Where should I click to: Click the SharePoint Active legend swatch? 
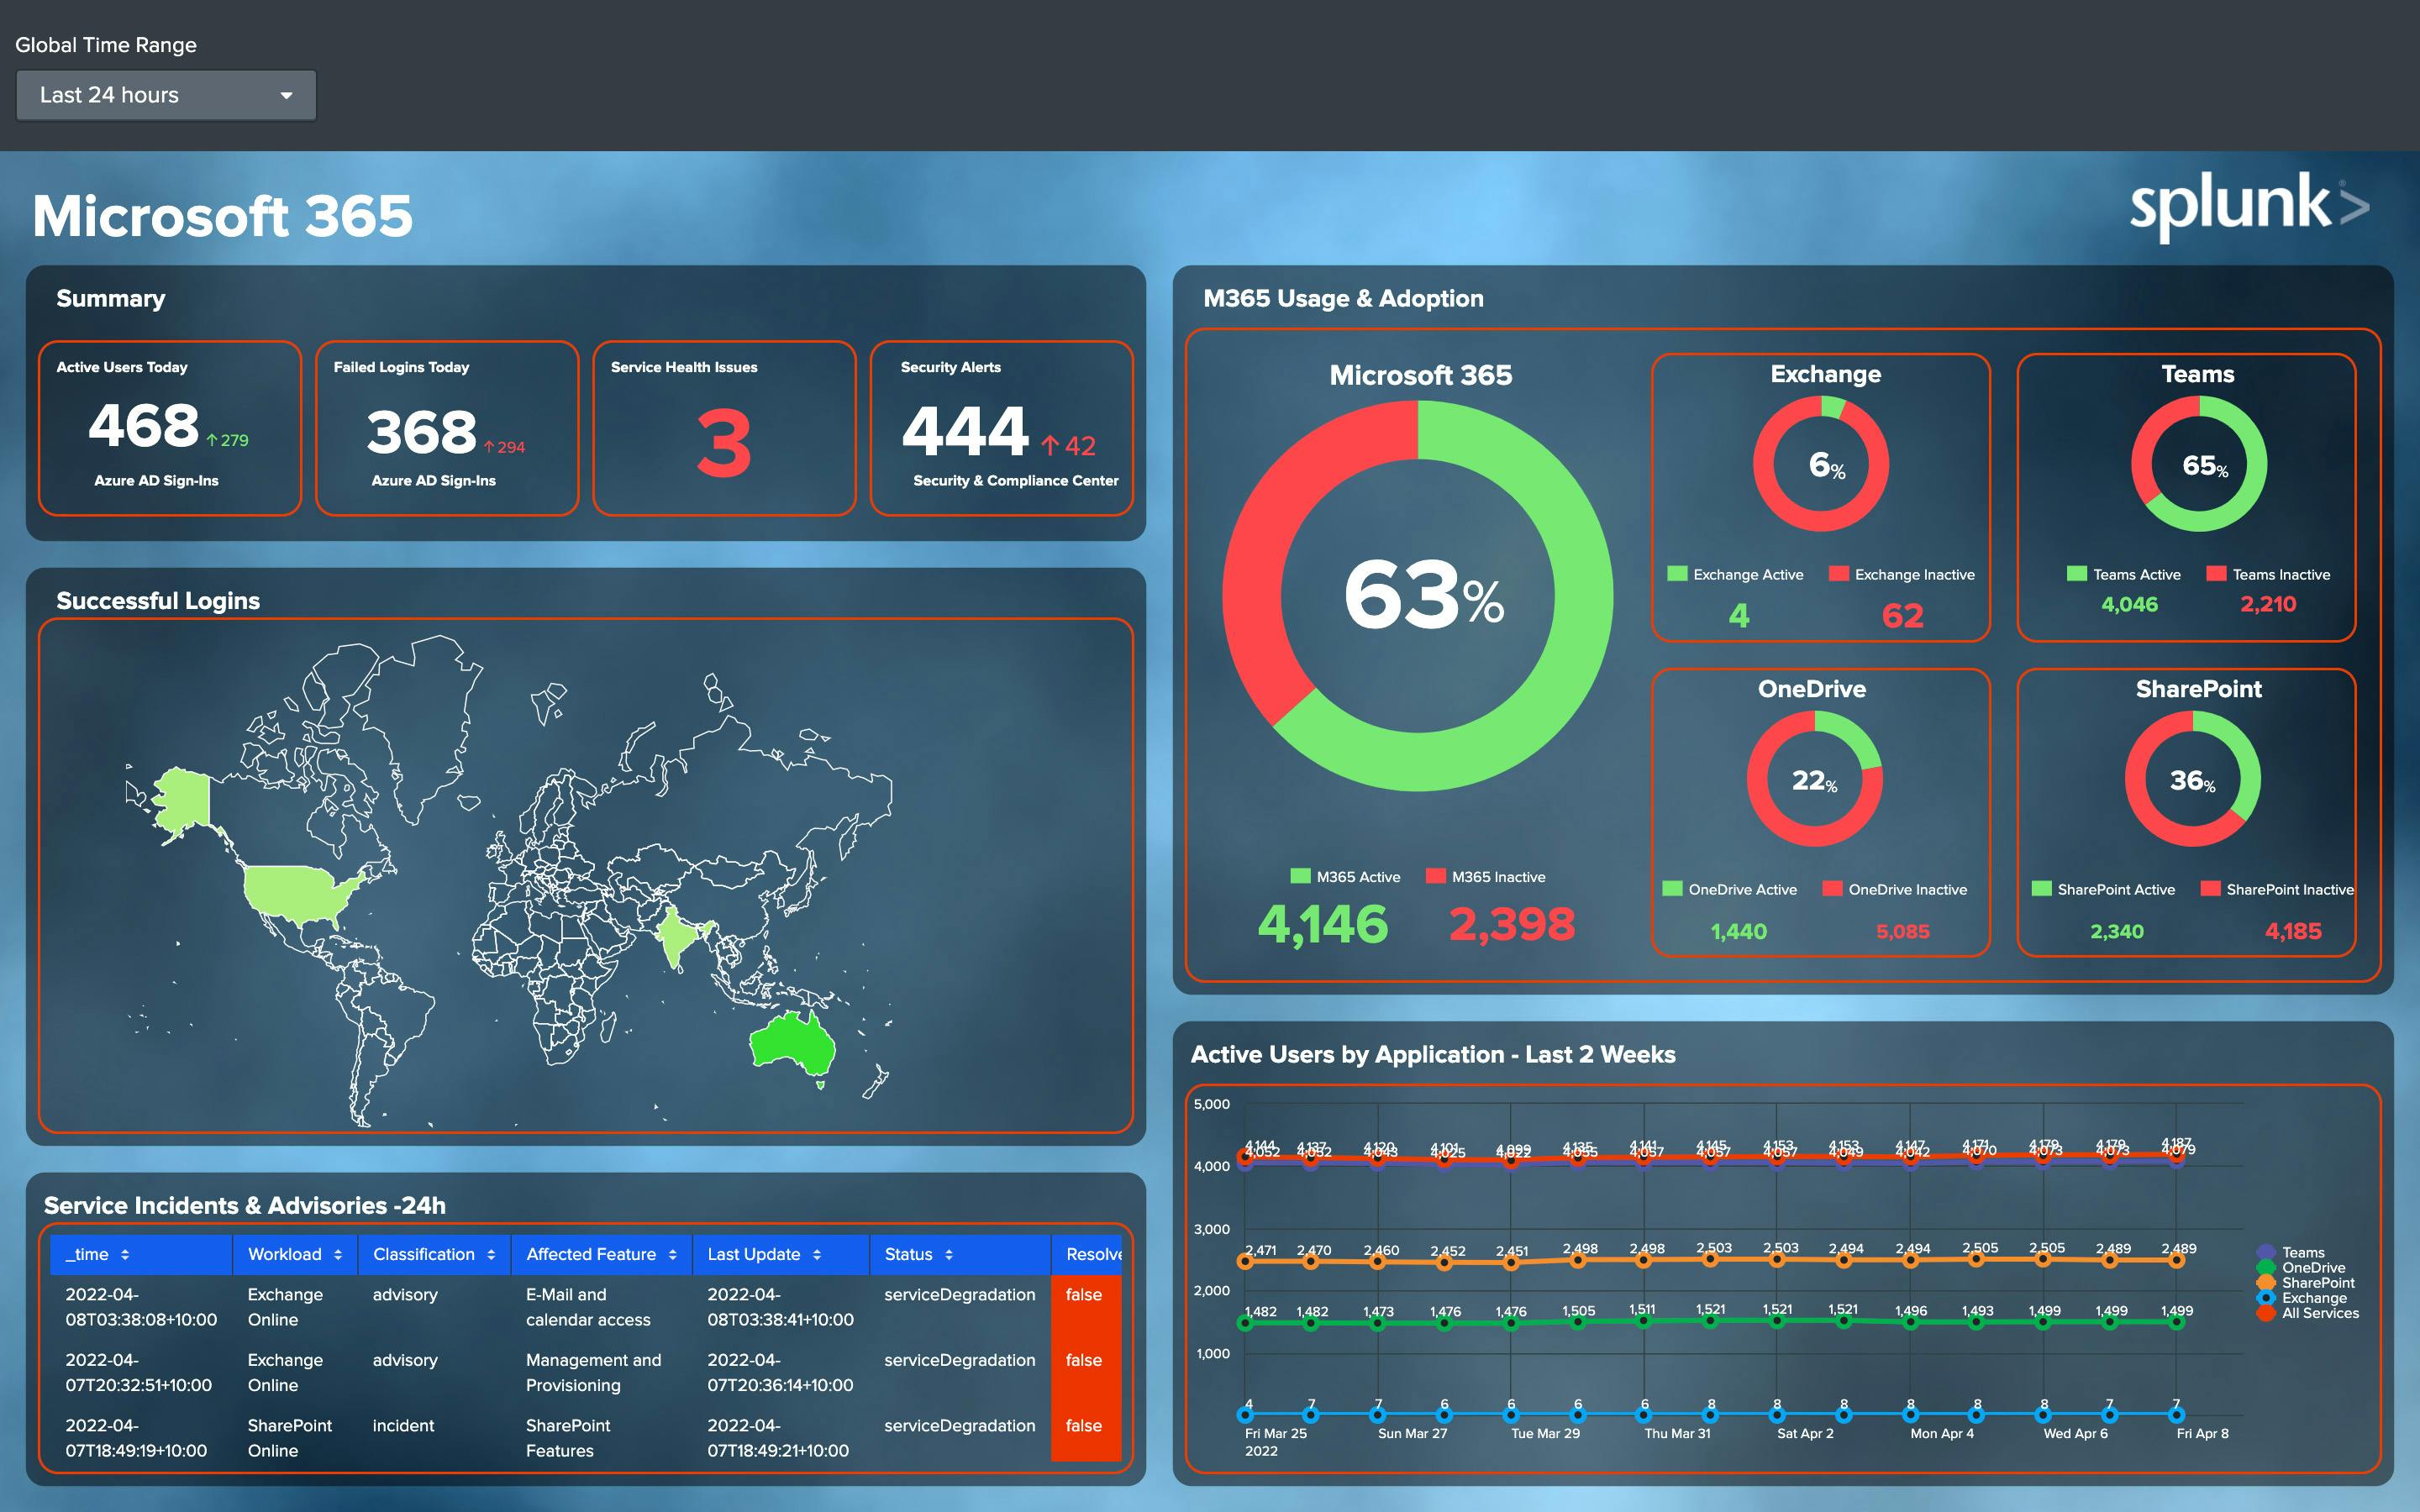pos(2041,889)
